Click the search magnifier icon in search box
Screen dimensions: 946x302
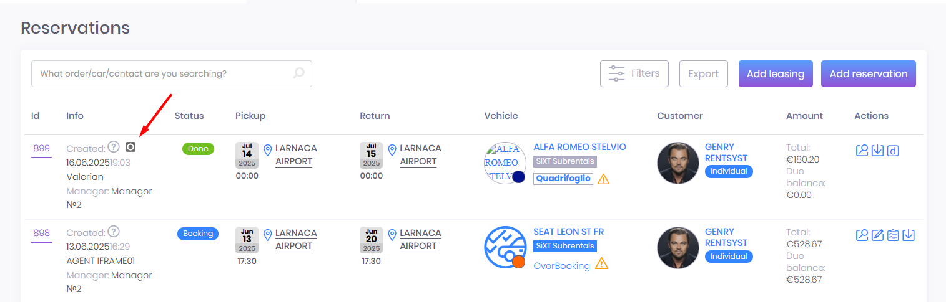tap(299, 73)
